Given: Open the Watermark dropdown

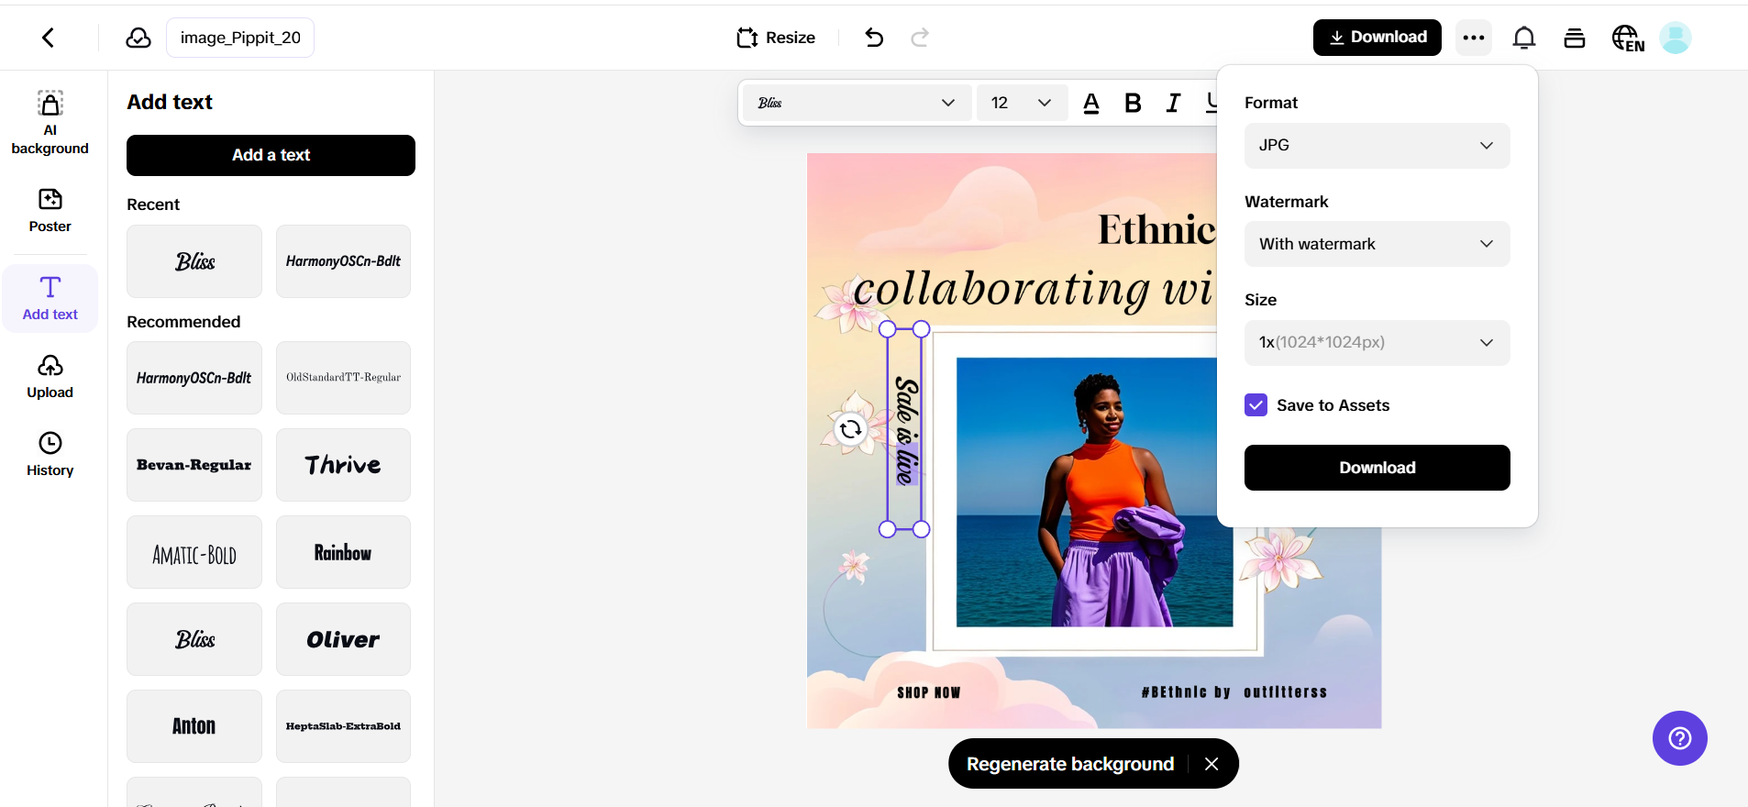Looking at the screenshot, I should [x=1377, y=244].
